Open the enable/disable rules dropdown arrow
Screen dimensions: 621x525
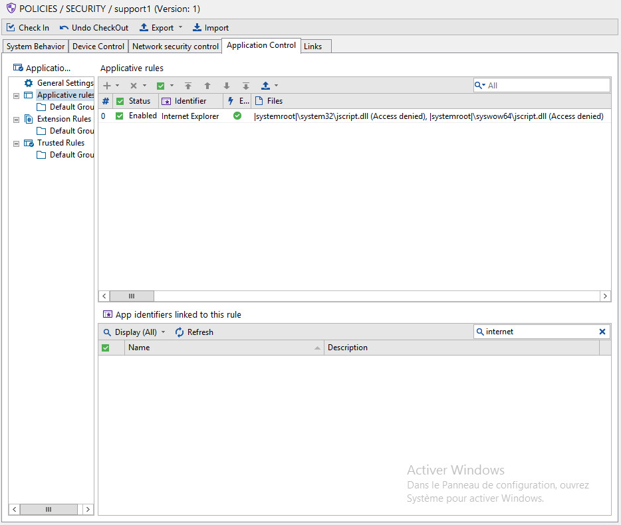[172, 86]
